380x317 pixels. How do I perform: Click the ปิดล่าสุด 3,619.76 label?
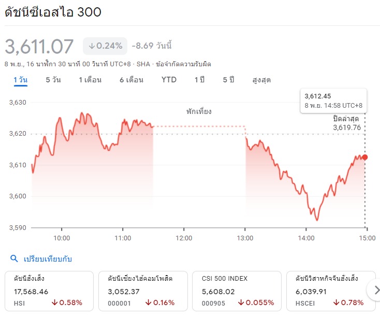[347, 123]
